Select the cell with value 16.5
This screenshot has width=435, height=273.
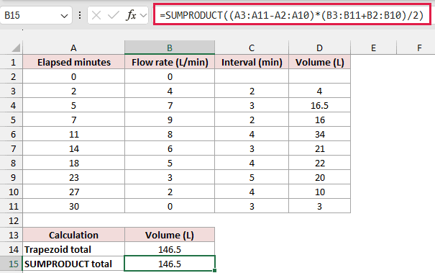[x=319, y=106]
